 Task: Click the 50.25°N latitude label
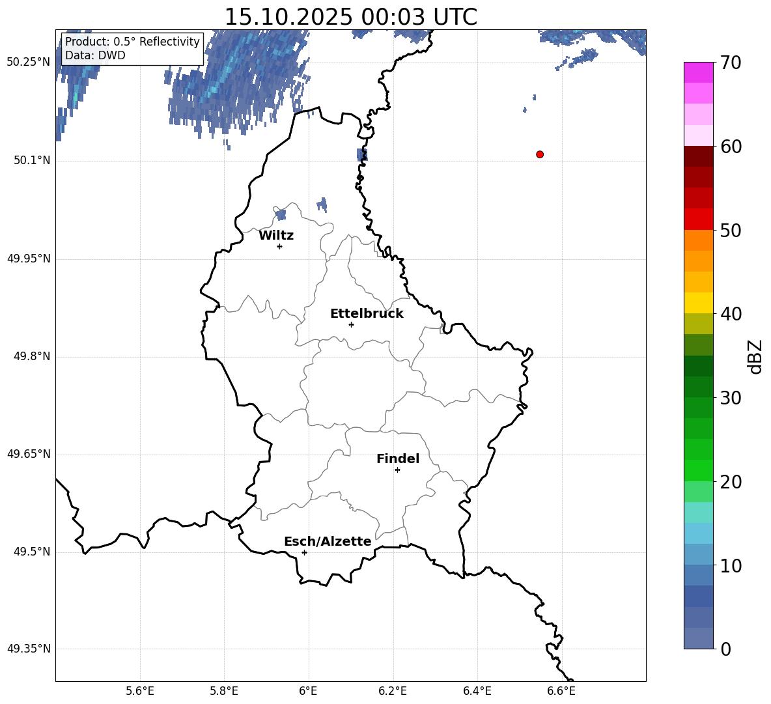tap(29, 63)
